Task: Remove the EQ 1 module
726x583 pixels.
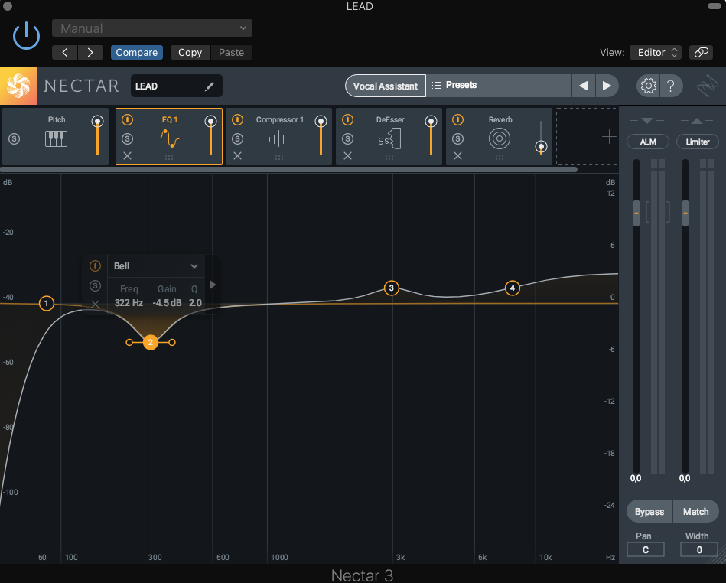Action: 127,155
